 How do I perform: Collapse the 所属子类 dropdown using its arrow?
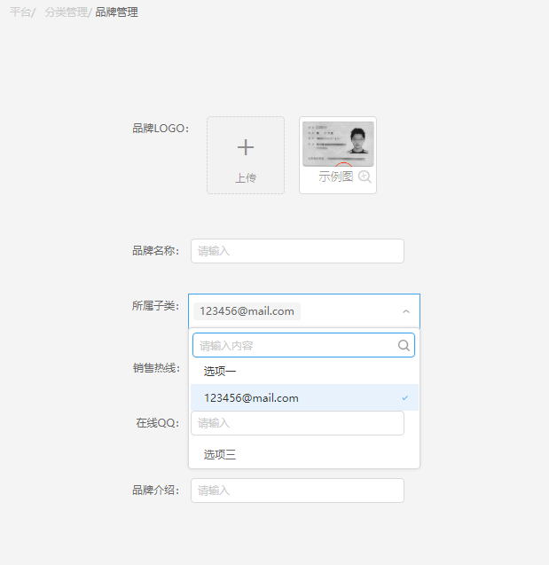click(406, 311)
